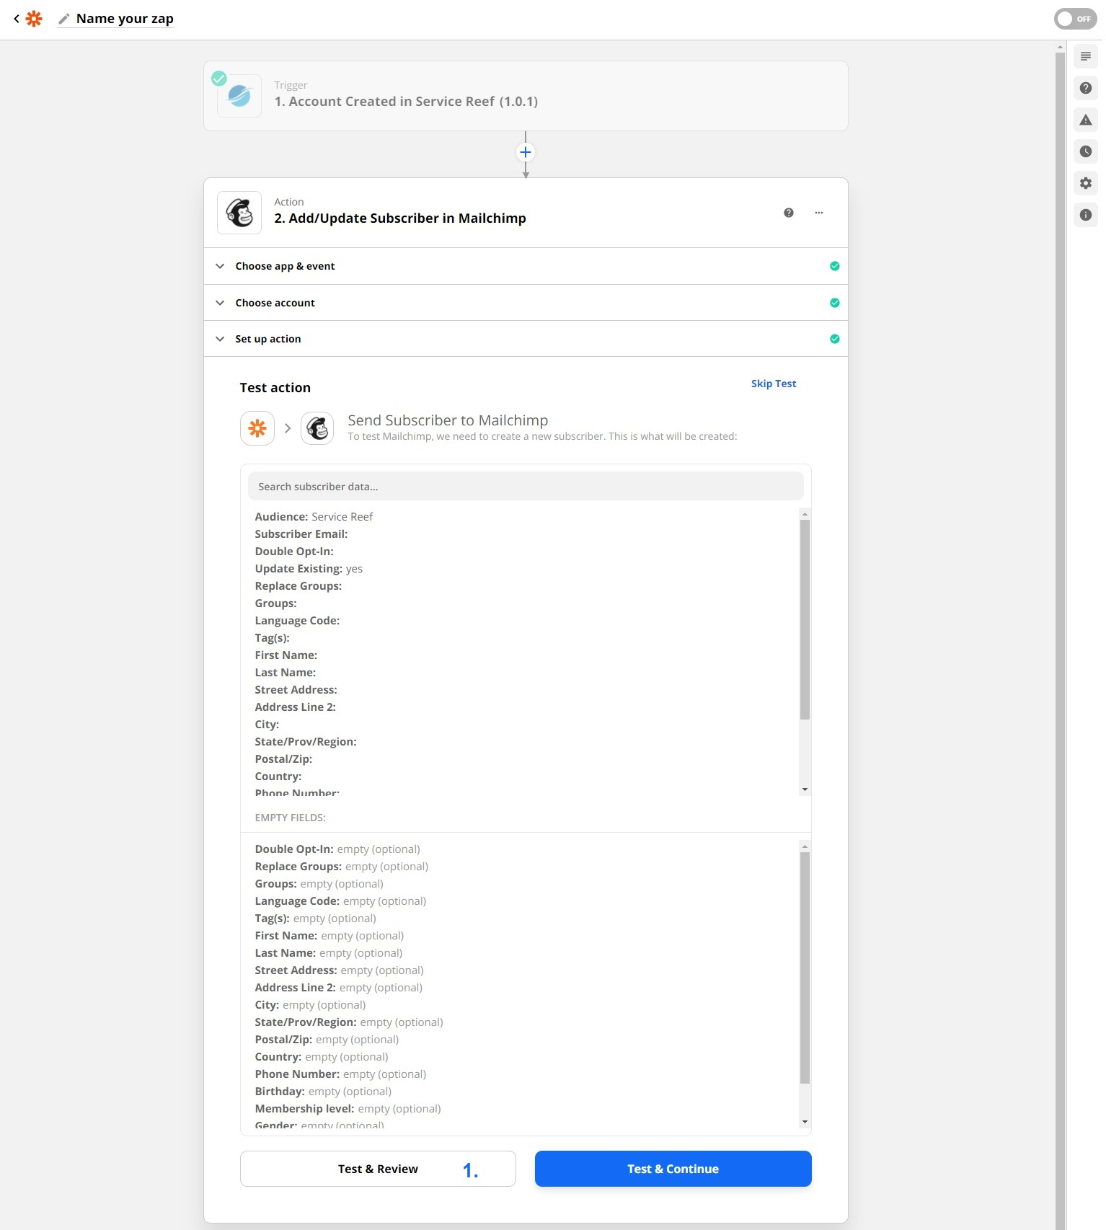
Task: Open the outline list icon in sidebar
Action: 1086,56
